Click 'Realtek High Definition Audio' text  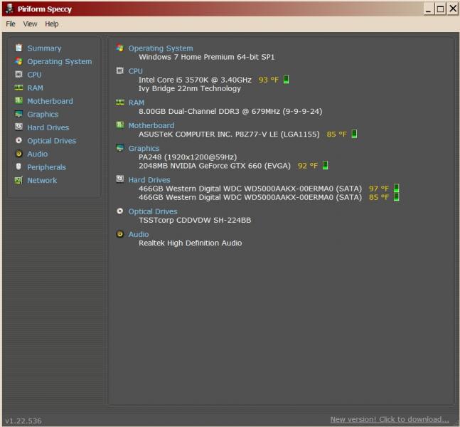(x=191, y=243)
